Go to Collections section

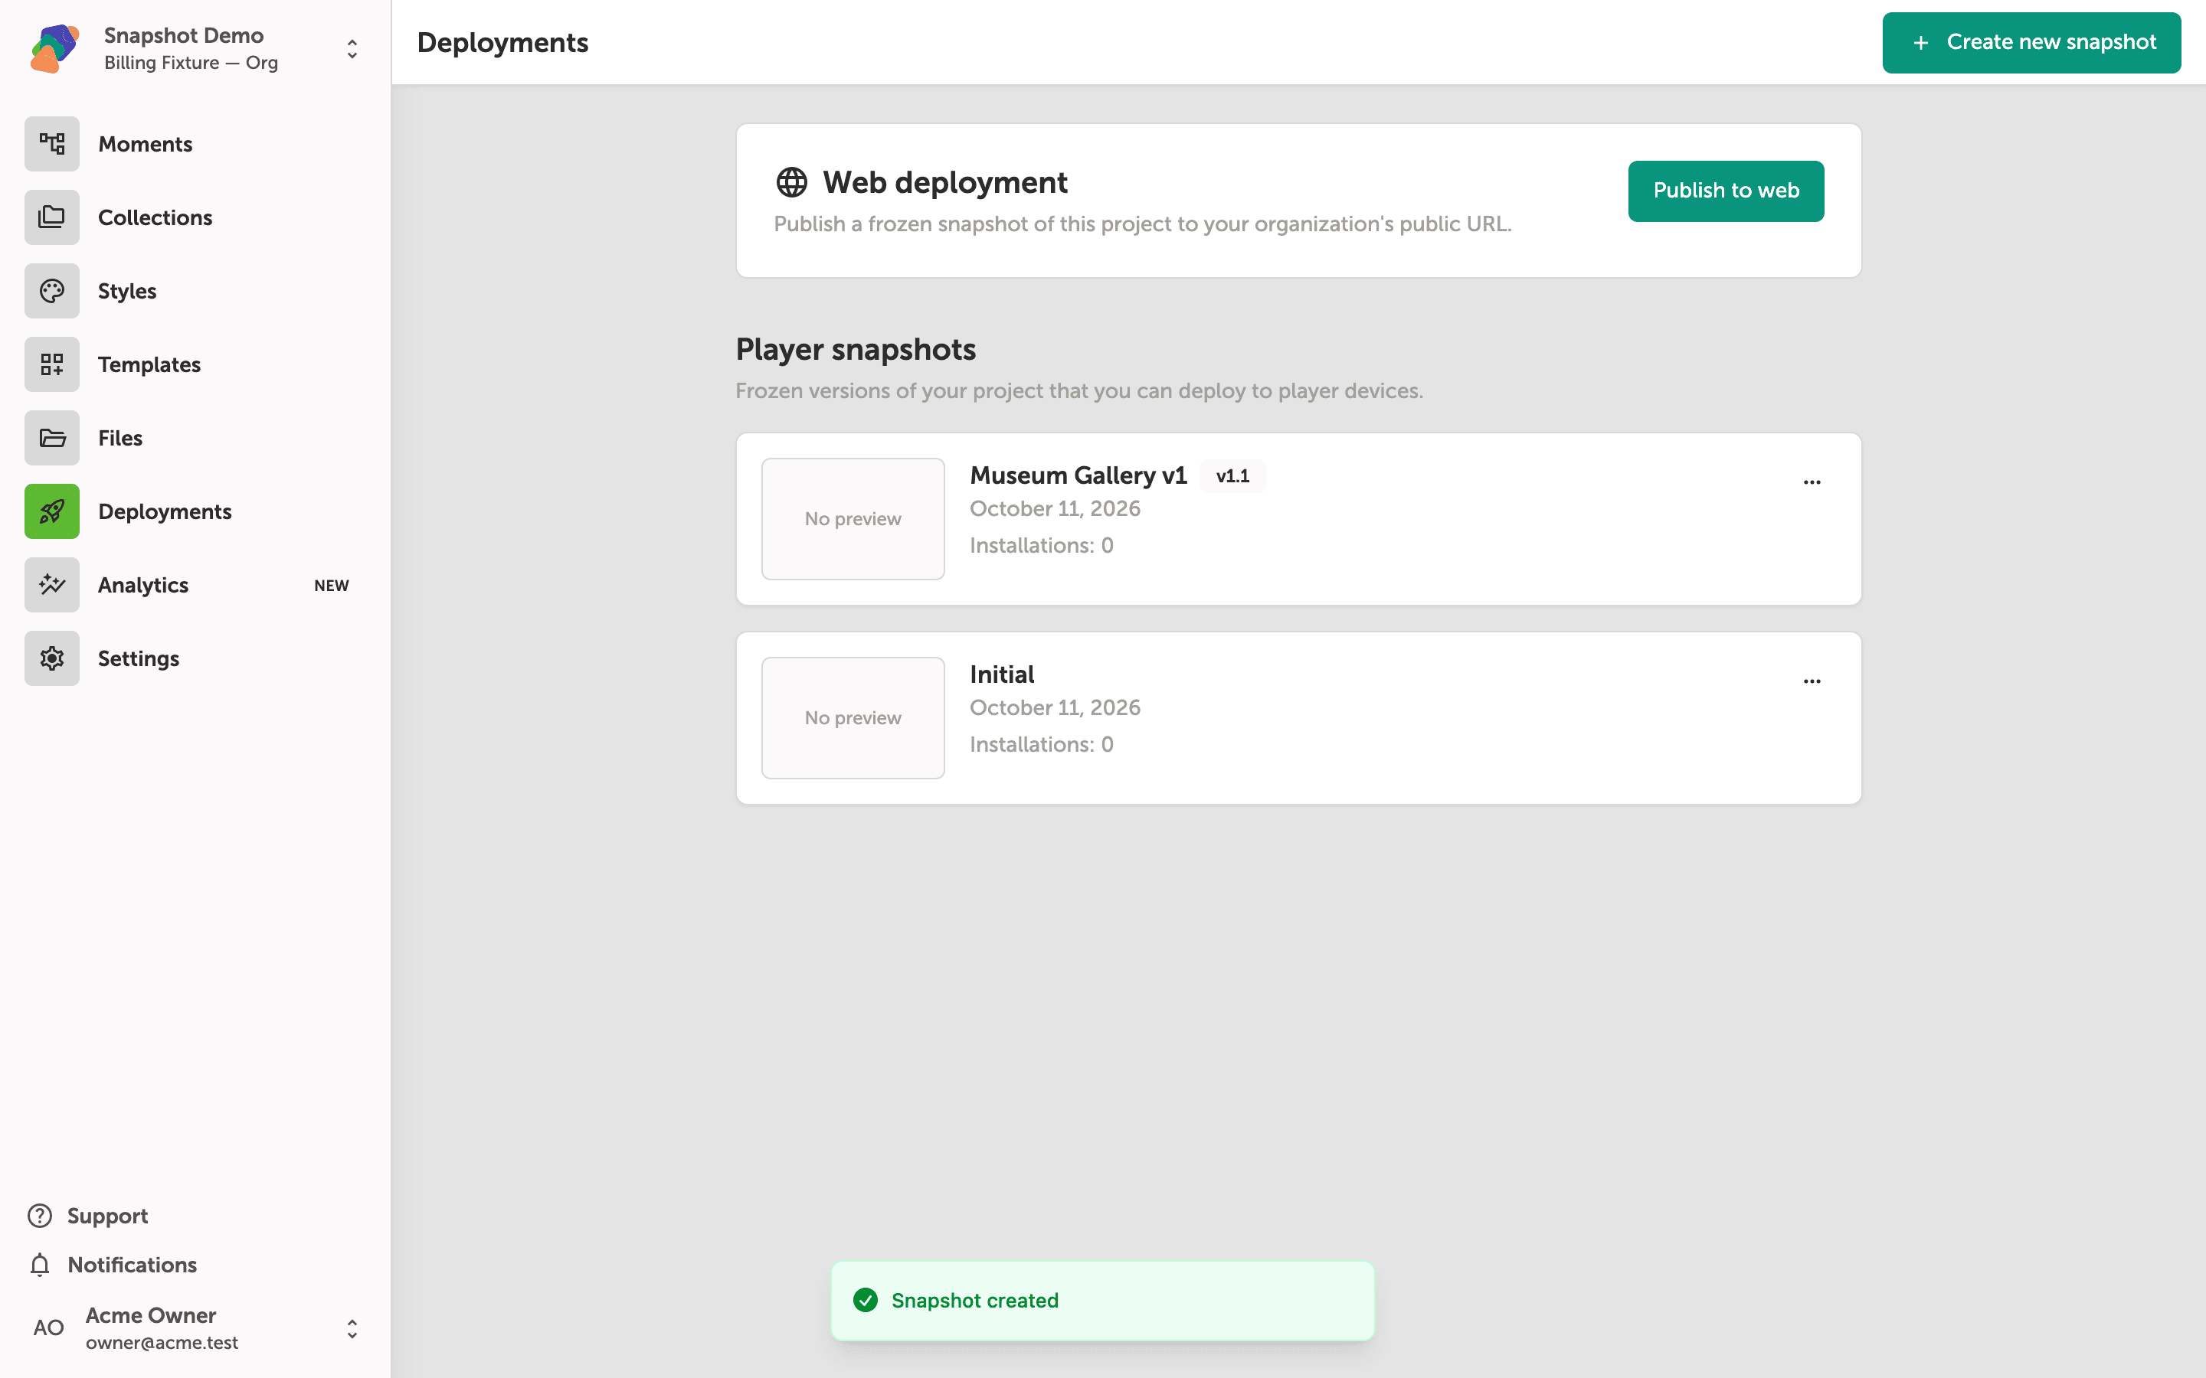coord(155,218)
